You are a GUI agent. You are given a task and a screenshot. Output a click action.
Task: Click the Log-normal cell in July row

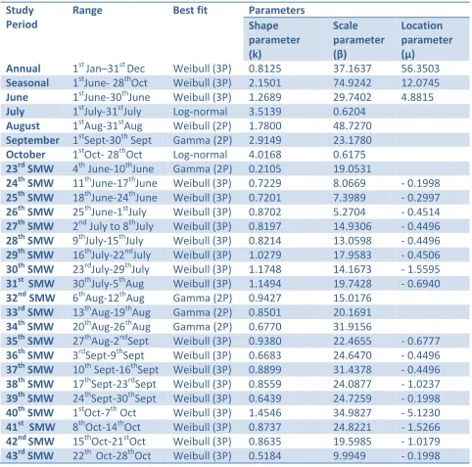200,112
